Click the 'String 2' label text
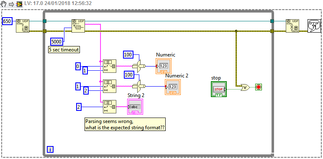The image size is (323, 159). tap(136, 95)
